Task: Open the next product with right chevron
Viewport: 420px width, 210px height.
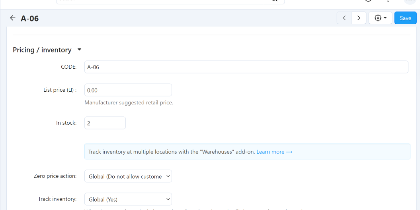Action: [359, 18]
